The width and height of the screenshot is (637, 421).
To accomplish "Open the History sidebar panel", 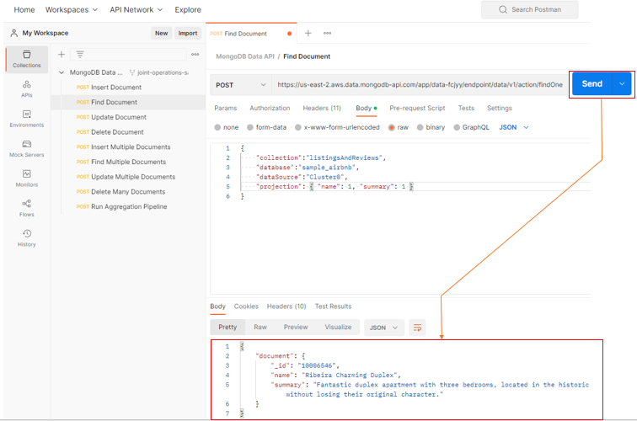I will pyautogui.click(x=27, y=238).
